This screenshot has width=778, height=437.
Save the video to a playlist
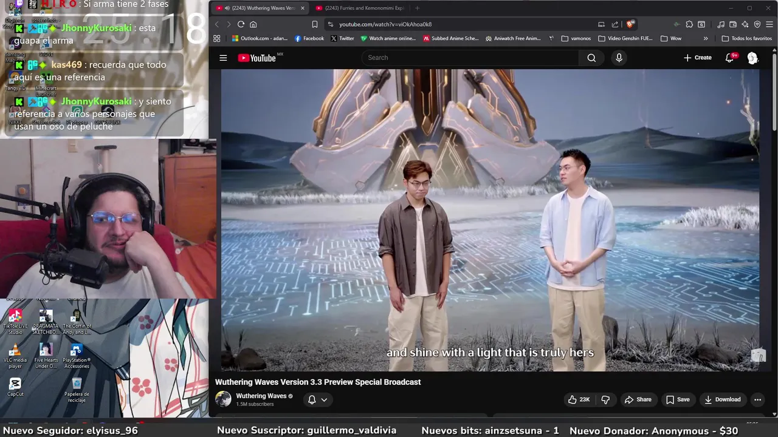coord(678,399)
